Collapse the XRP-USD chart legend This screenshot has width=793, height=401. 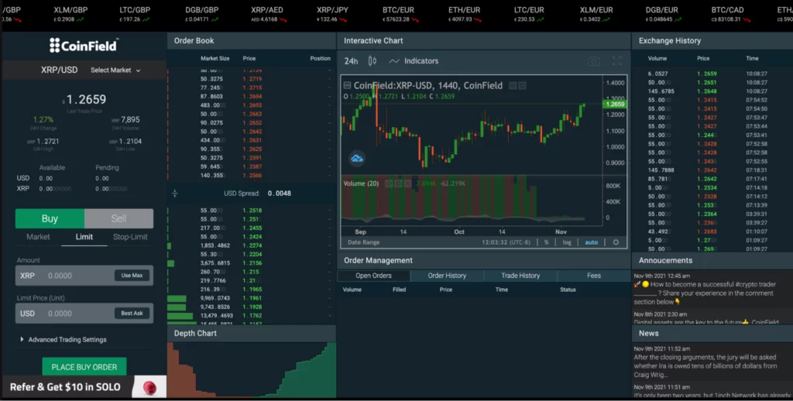(347, 85)
